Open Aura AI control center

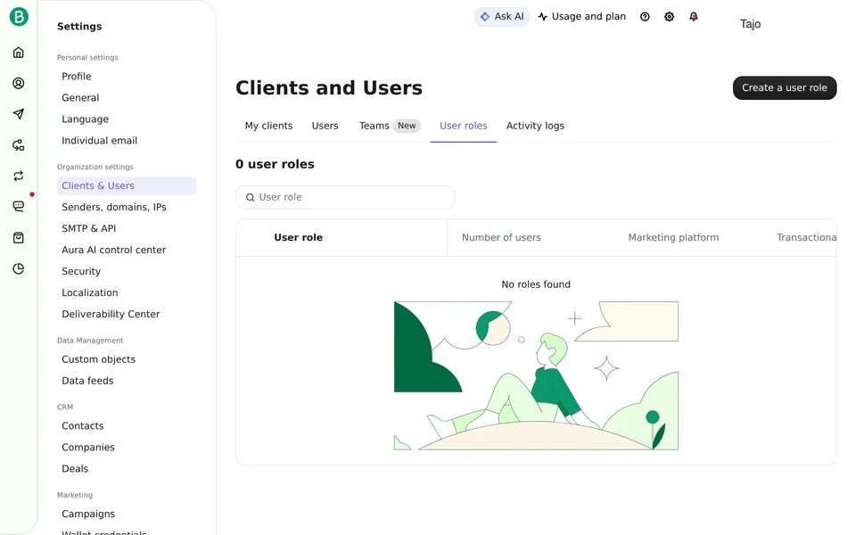click(x=113, y=250)
